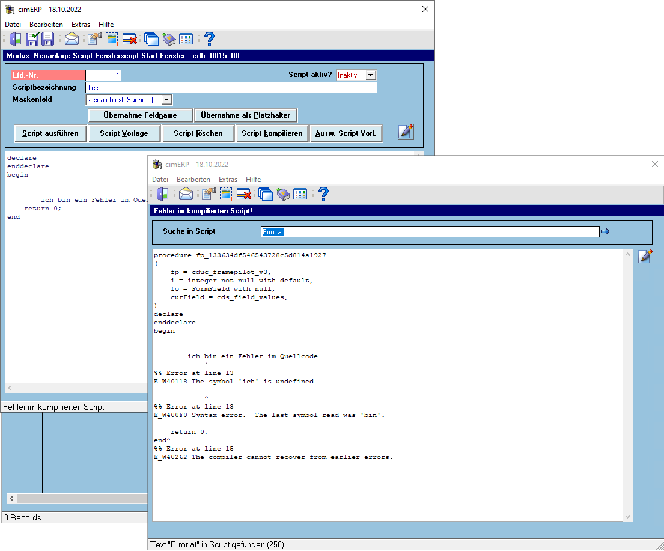Click the Übernahme Feldname button
664x551 pixels.
(x=140, y=115)
